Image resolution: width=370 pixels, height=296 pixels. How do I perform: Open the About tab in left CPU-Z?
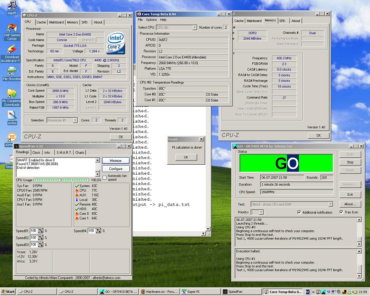98,22
